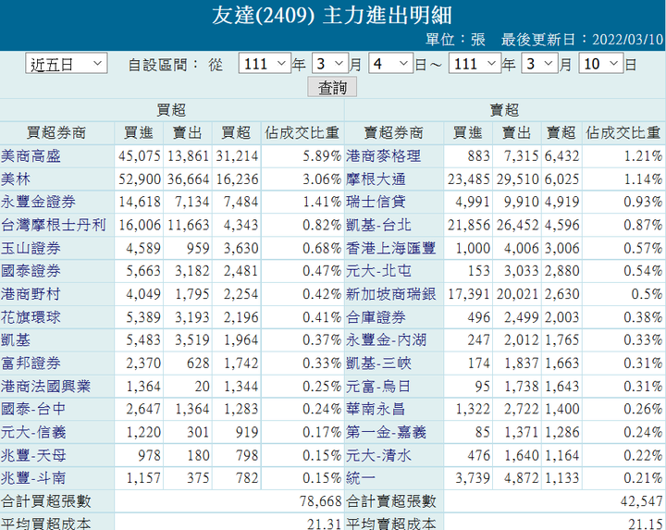Image resolution: width=666 pixels, height=530 pixels.
Task: Select net-sell value 1,133 for 統一
Action: tap(562, 478)
